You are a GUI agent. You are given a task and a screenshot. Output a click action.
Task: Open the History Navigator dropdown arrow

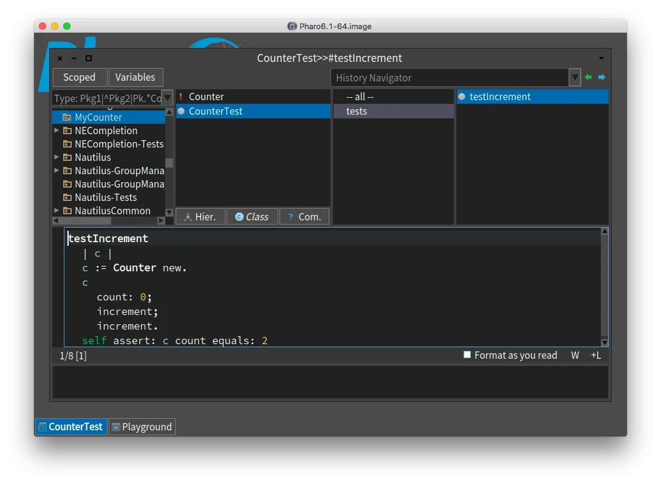coord(575,78)
